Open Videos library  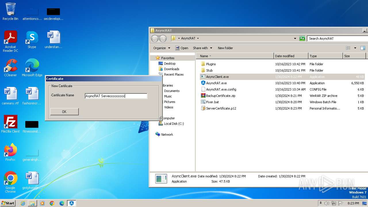[168, 107]
